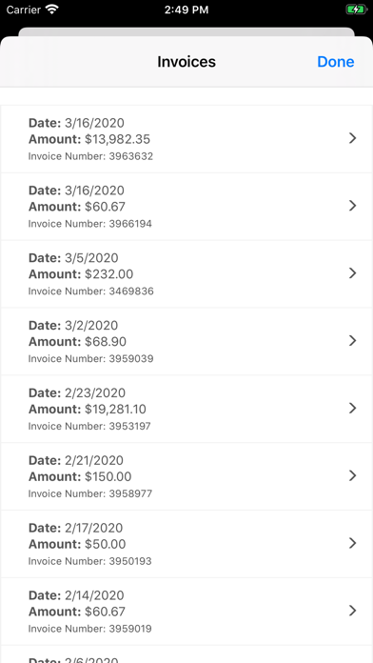Open the $232.00 invoice from 3/5/2020
373x663 pixels.
tap(186, 274)
